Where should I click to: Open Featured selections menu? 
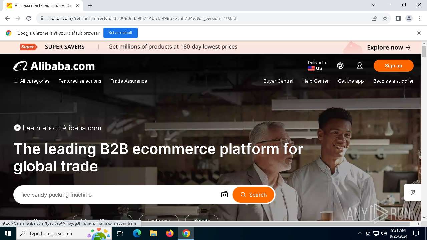point(80,81)
